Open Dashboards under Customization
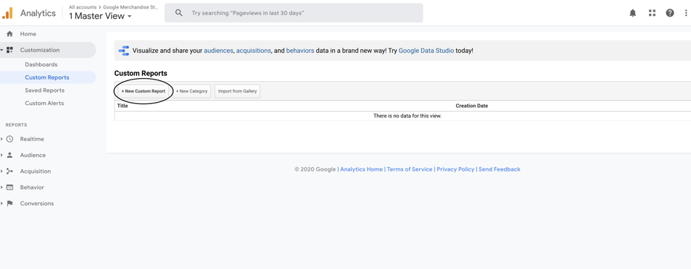This screenshot has height=269, width=691. 41,64
